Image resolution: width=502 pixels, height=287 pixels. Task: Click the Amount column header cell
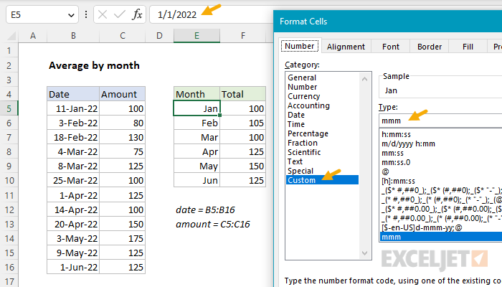[x=123, y=94]
